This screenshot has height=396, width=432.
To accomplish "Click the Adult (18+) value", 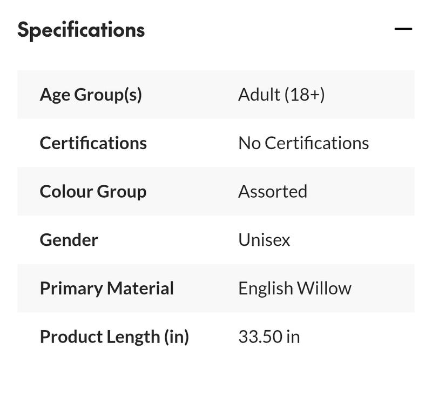I will pyautogui.click(x=281, y=95).
